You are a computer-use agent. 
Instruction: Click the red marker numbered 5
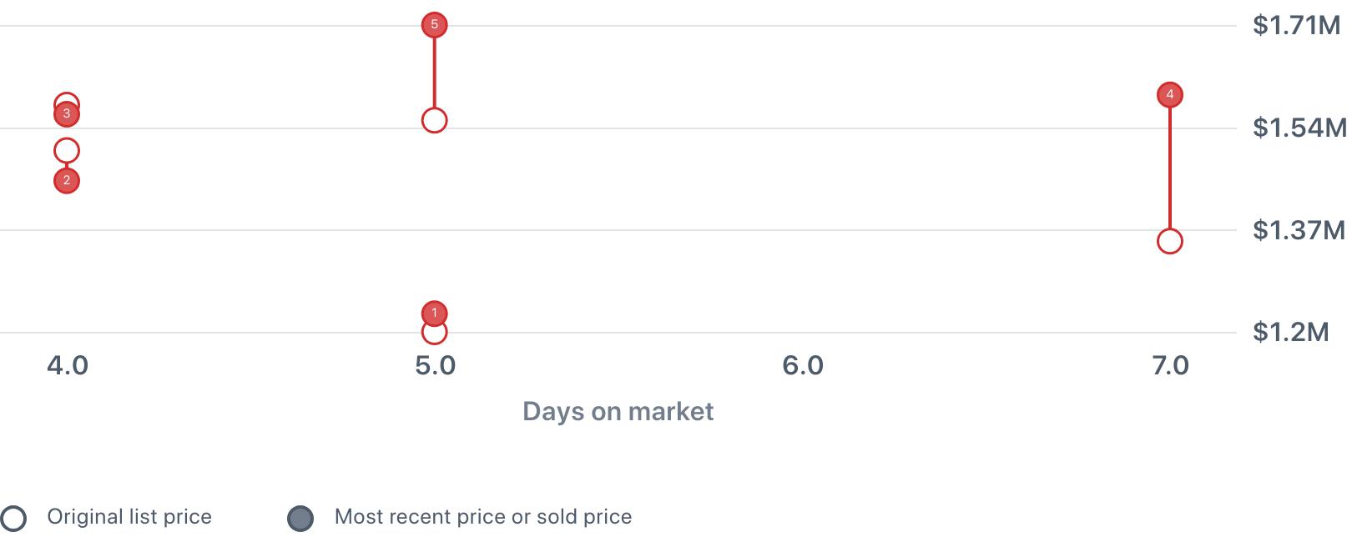click(434, 25)
